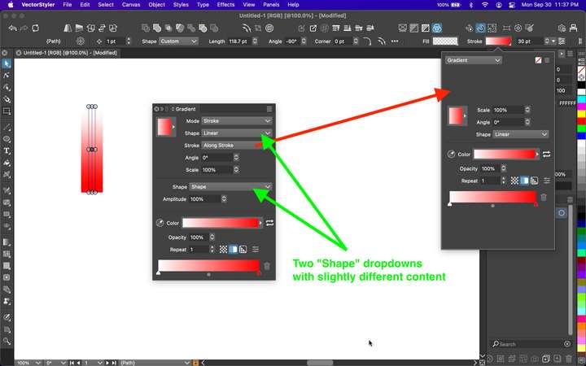The width and height of the screenshot is (586, 366).
Task: Delete gradient stop in the stroke popup
Action: point(544,197)
